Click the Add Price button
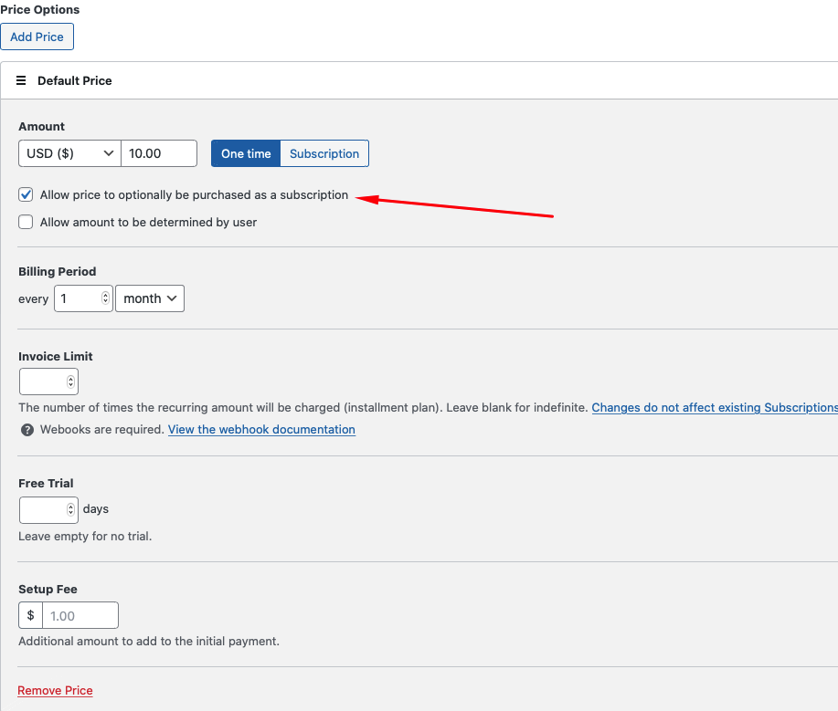The height and width of the screenshot is (711, 838). pyautogui.click(x=37, y=37)
